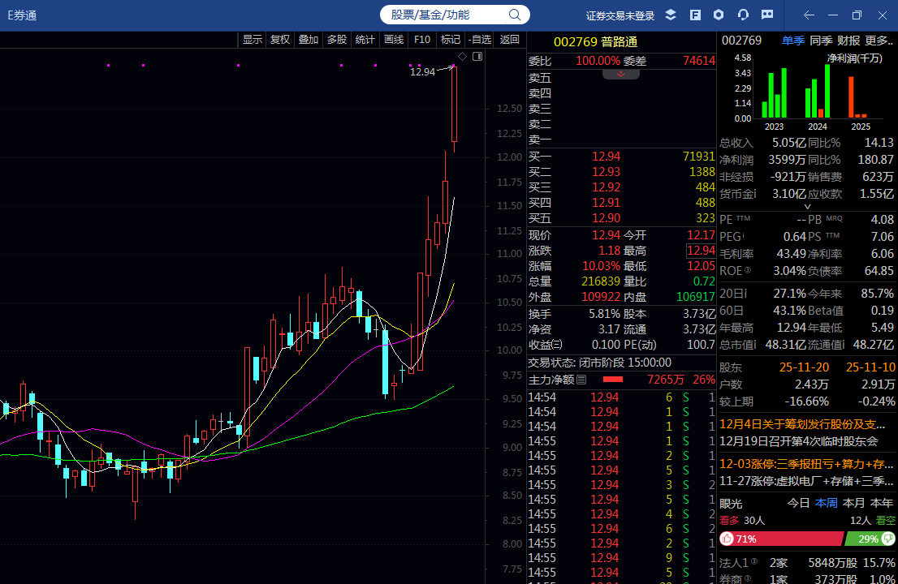Open news 12-03涨停:三季报扭亏+算力+存...
Viewport: 898px width, 584px height.
806,464
